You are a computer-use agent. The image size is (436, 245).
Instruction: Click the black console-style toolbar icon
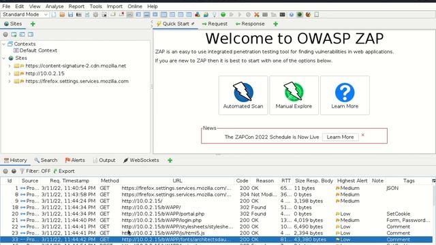point(283,14)
